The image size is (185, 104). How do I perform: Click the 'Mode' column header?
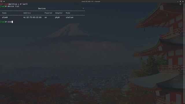tap(68, 13)
